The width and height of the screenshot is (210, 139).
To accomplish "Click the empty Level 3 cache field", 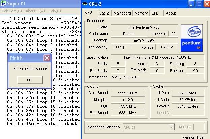I will tap(188, 113).
